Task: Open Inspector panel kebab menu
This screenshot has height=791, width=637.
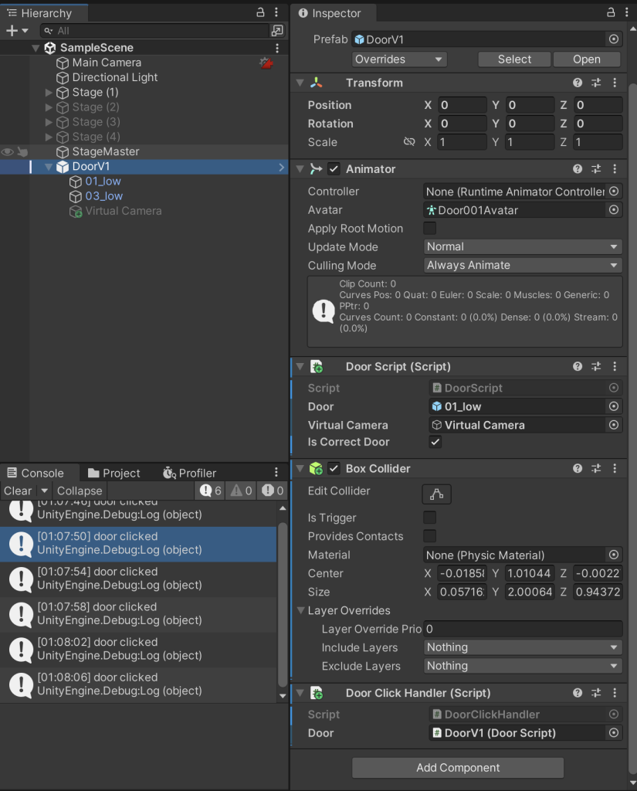Action: coord(627,12)
